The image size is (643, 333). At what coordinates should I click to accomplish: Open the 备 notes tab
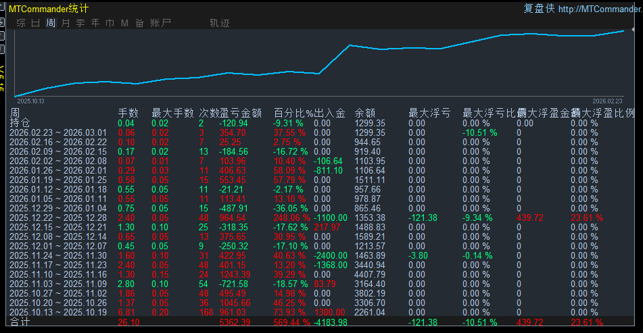coord(139,23)
